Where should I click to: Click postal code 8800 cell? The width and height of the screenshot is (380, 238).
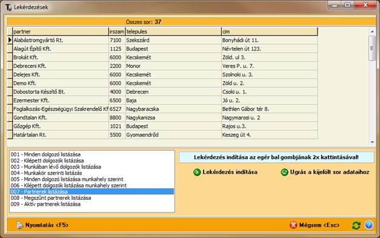click(117, 117)
